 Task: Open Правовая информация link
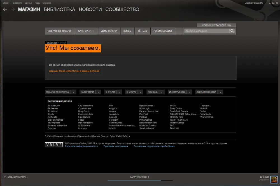[x=116, y=146]
